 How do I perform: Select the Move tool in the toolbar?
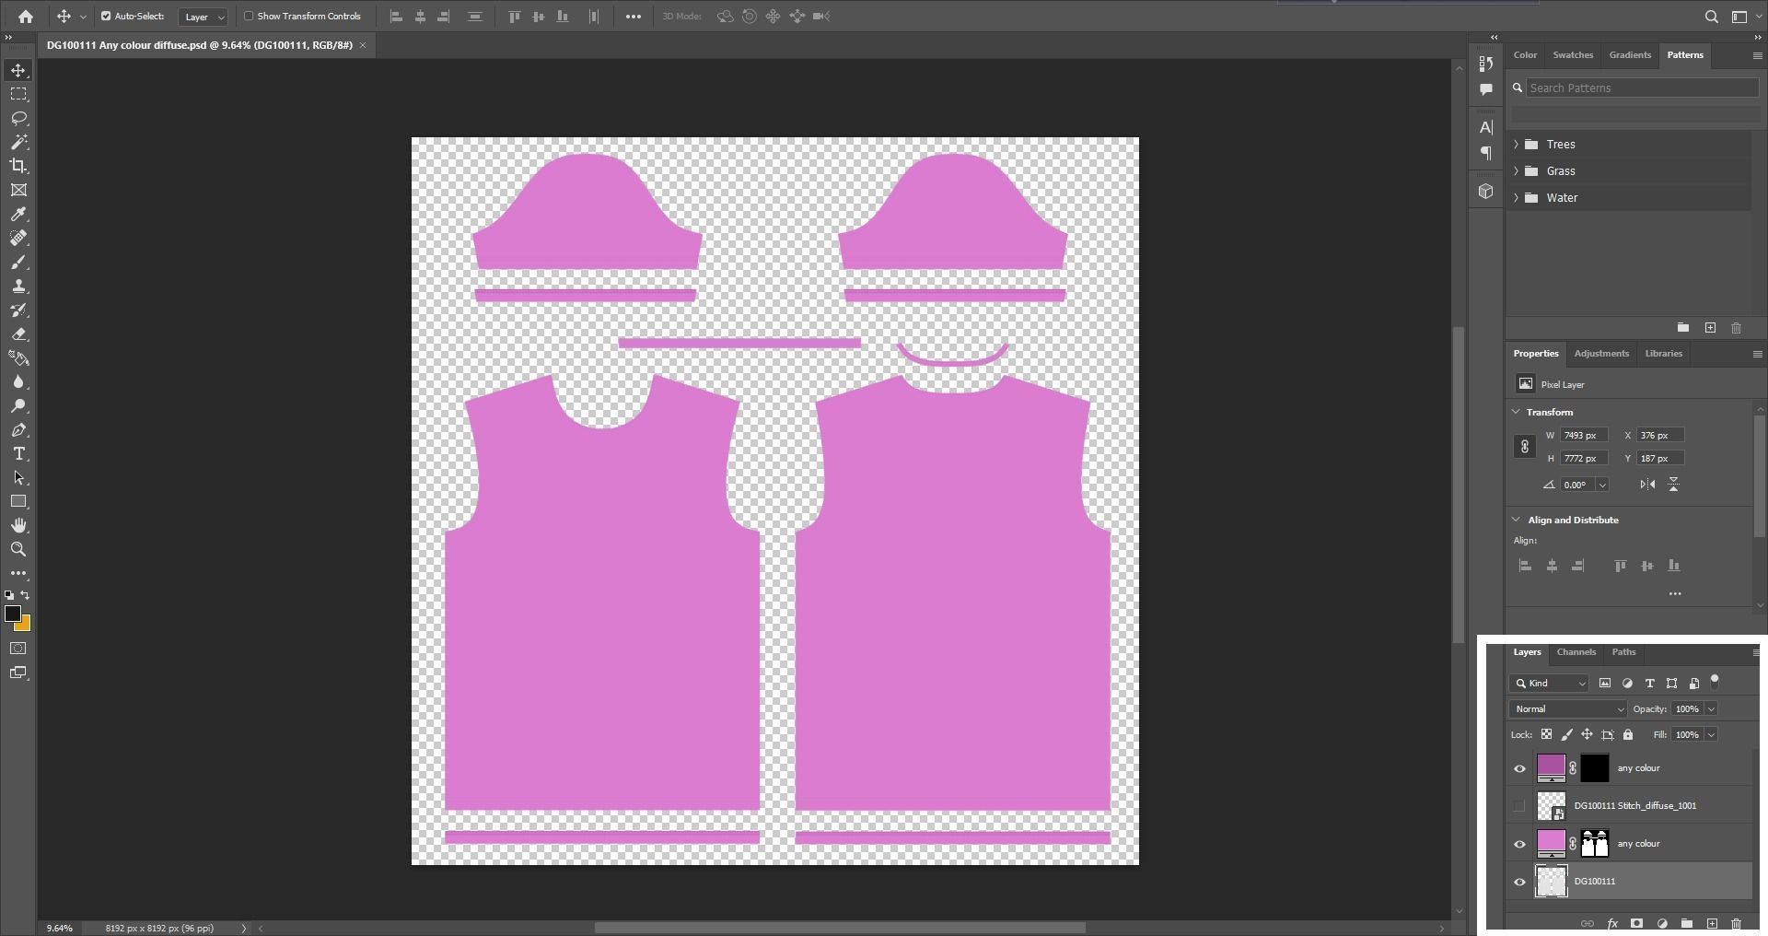pyautogui.click(x=18, y=71)
